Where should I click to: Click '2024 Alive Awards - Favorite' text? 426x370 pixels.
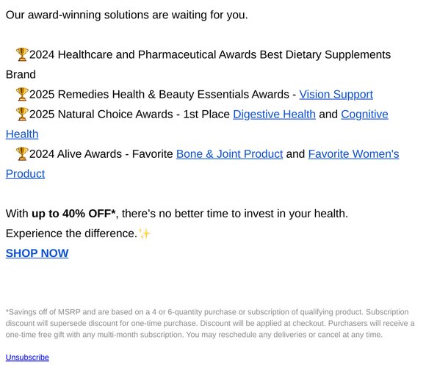101,154
